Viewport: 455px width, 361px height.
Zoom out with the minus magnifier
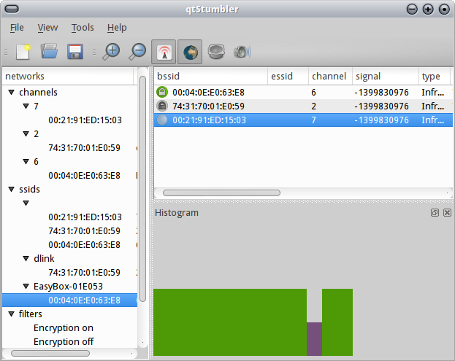[137, 52]
